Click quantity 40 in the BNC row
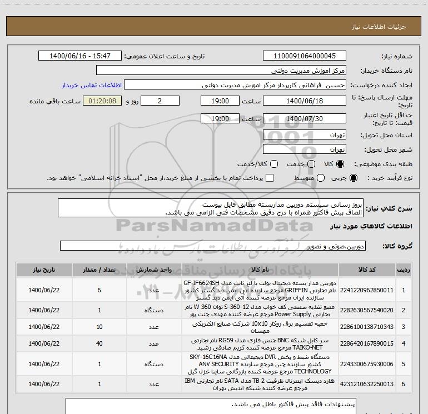 click(99, 343)
